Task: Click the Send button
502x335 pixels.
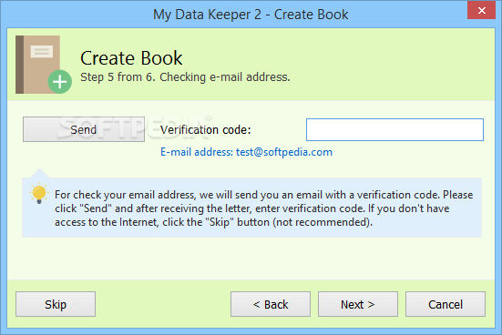Action: [84, 129]
